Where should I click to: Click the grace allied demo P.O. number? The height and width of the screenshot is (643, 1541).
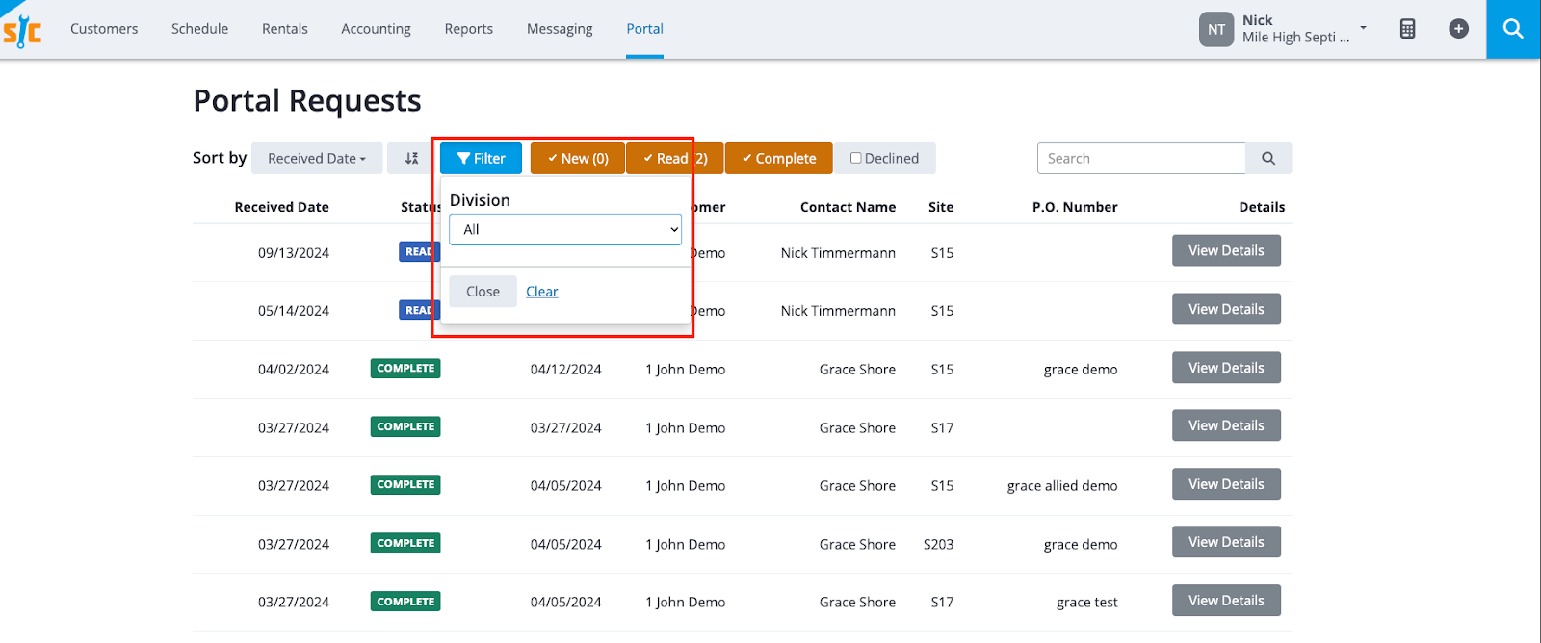tap(1062, 486)
